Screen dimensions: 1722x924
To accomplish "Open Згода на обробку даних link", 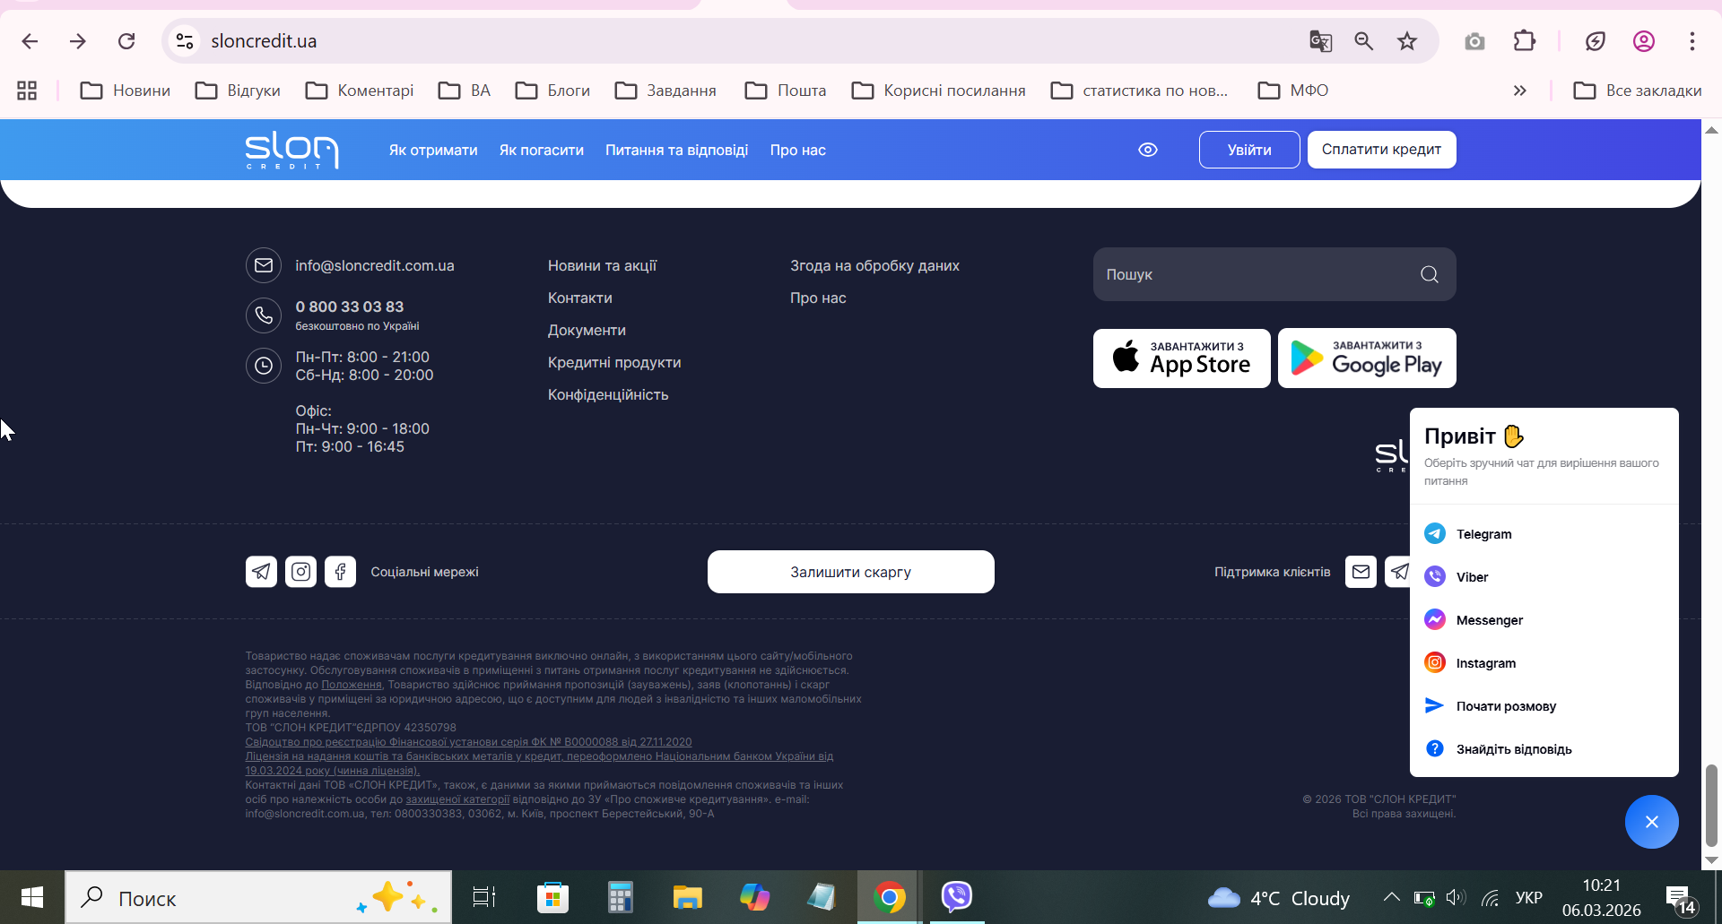I will pyautogui.click(x=874, y=266).
